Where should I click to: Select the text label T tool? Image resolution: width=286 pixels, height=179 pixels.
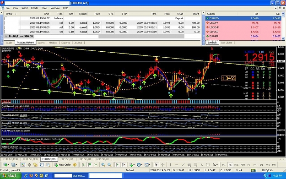pos(208,165)
